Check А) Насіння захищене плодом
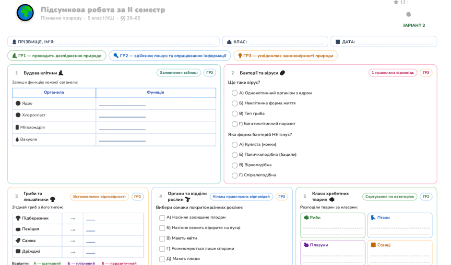This screenshot has width=451, height=265. (x=162, y=218)
